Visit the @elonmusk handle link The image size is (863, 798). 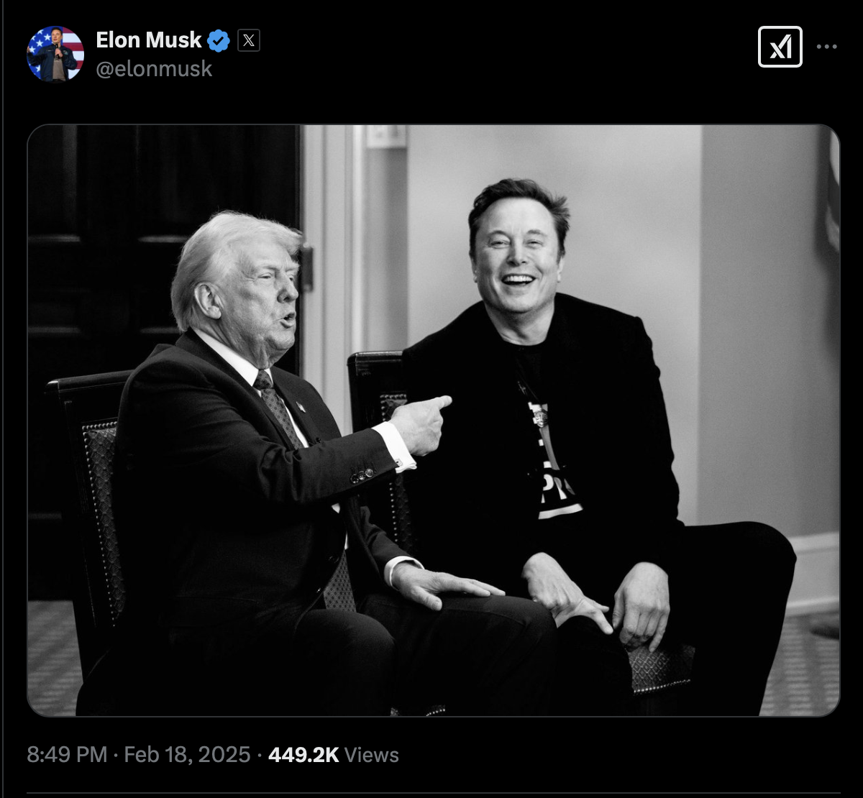(x=154, y=69)
